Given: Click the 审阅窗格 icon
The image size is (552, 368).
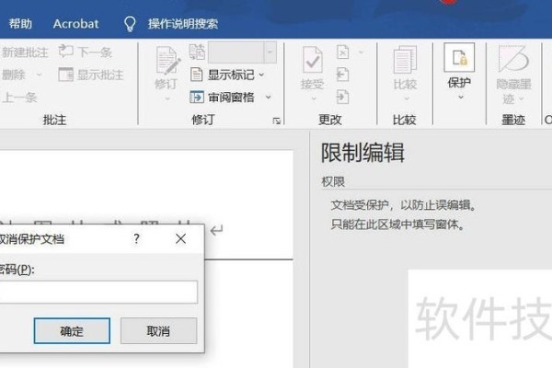Looking at the screenshot, I should pos(197,97).
